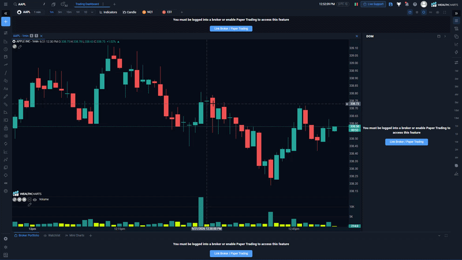Open the help question mark icon

point(415,4)
